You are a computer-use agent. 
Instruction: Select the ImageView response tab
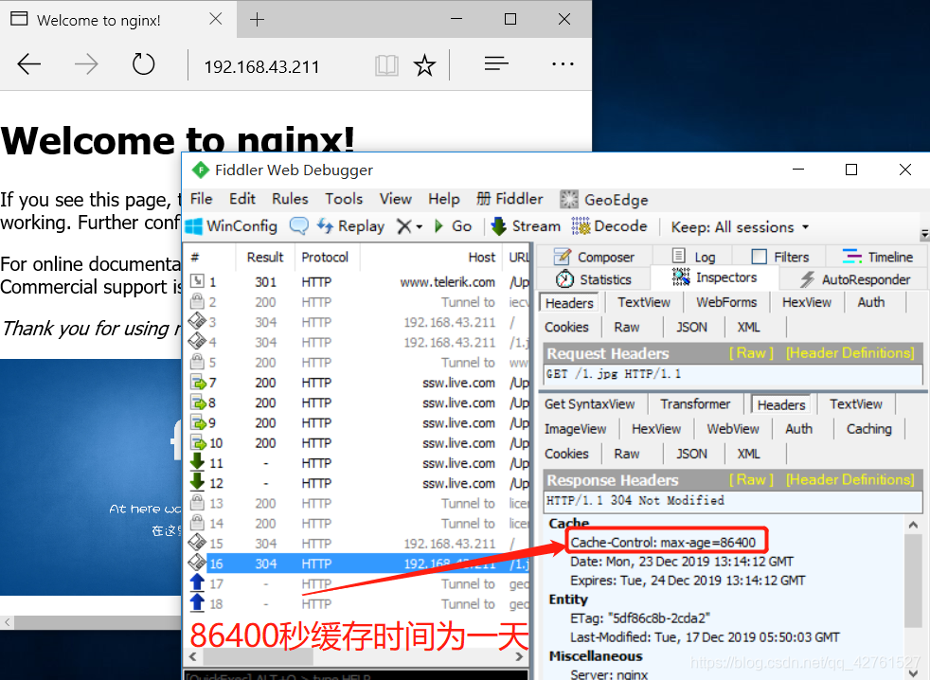575,429
